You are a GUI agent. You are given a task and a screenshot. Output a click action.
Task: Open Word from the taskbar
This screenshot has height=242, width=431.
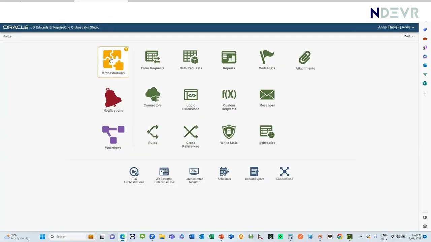192,237
